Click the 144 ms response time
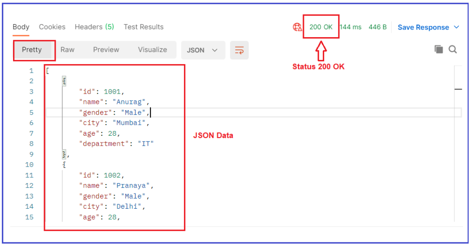 tap(351, 27)
